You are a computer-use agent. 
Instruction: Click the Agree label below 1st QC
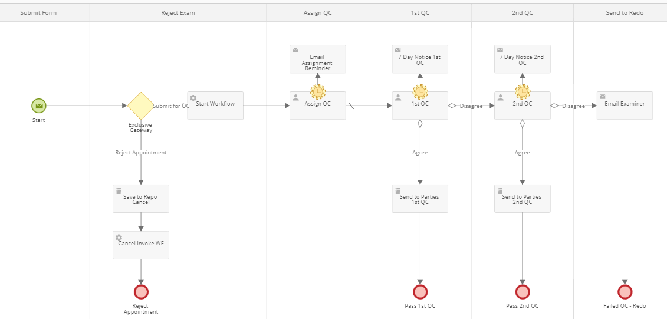coord(420,152)
